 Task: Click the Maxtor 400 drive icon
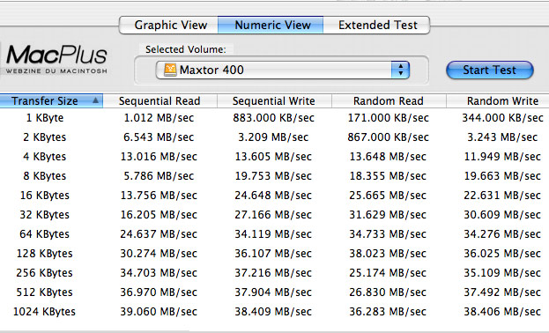click(170, 70)
